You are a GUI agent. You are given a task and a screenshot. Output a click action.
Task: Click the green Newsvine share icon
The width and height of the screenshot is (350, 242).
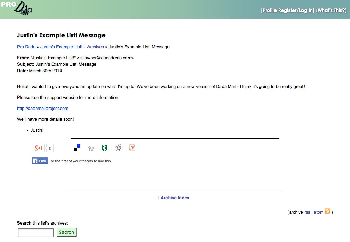pyautogui.click(x=105, y=148)
